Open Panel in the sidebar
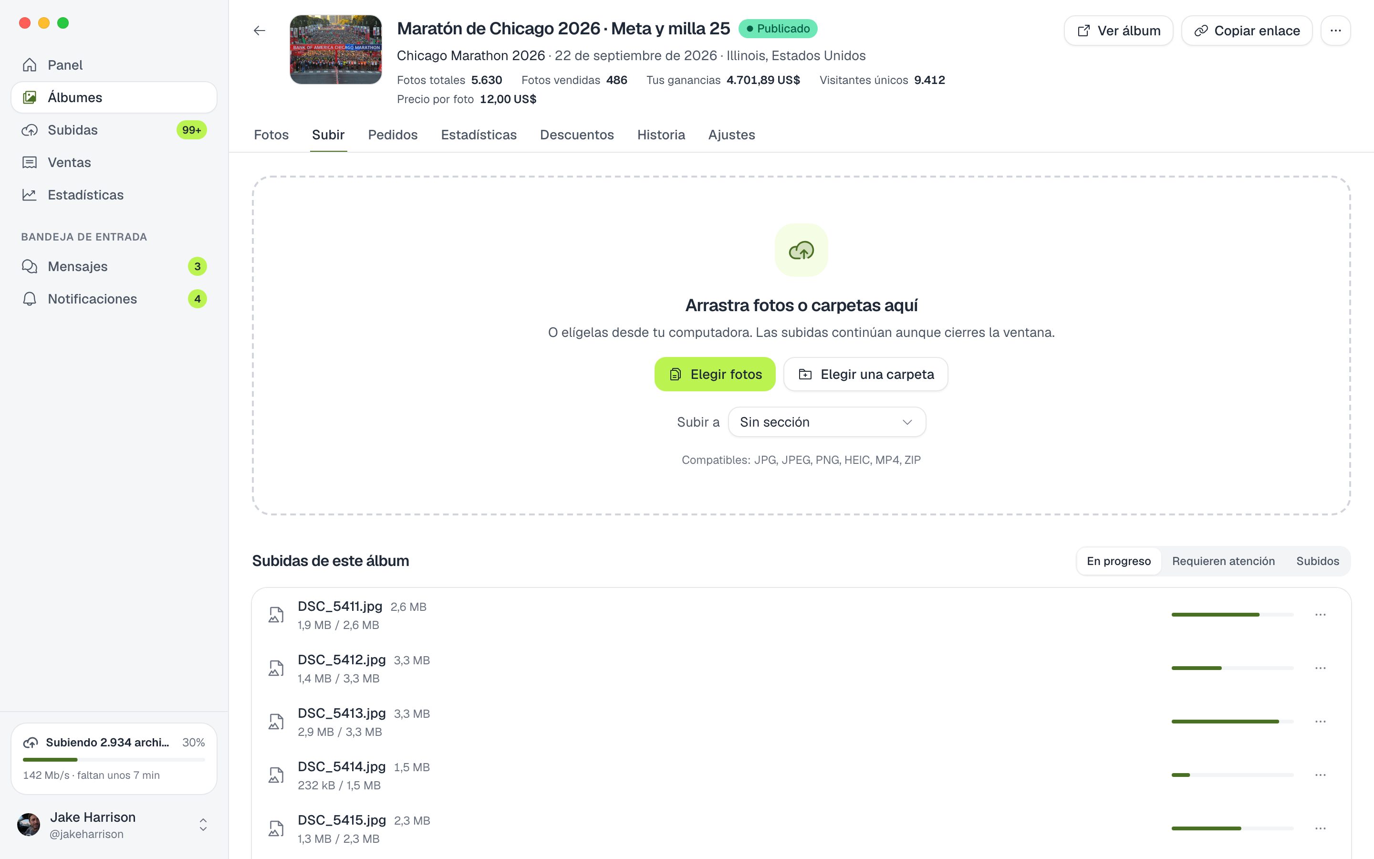Screen dimensions: 1374x859 (114, 65)
